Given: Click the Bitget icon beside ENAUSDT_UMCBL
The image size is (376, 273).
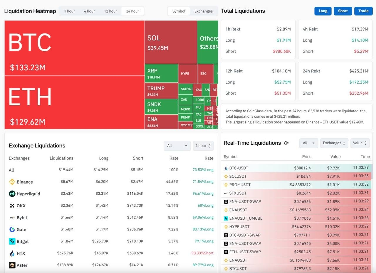Looking at the screenshot, I should click(x=226, y=218).
